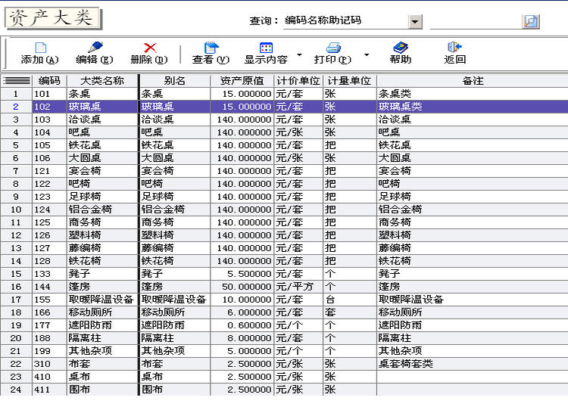This screenshot has width=568, height=410.
Task: Sort by the 大类名称 column header
Action: coord(102,81)
